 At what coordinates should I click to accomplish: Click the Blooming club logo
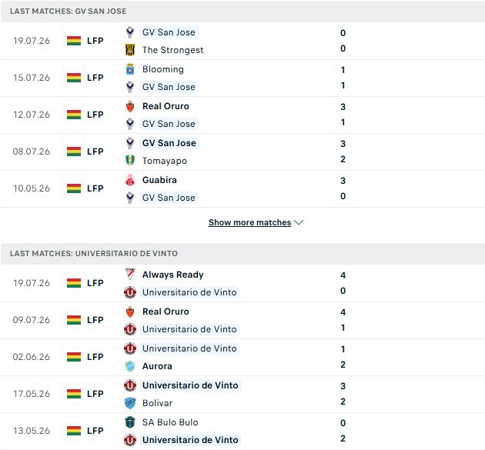(130, 69)
